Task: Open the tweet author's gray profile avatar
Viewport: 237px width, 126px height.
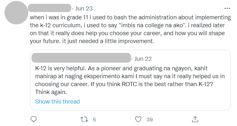Action: click(16, 13)
